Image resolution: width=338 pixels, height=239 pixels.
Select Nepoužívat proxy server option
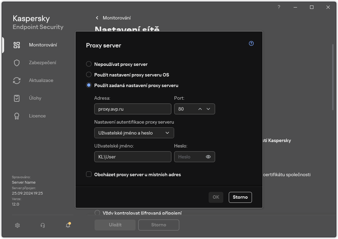tap(89, 64)
